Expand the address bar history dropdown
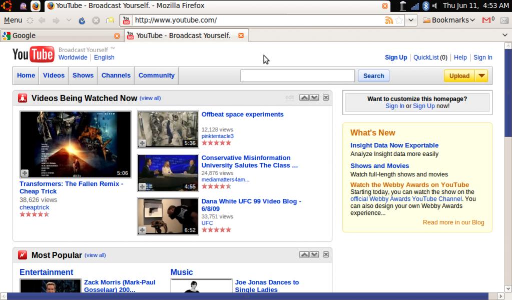 click(411, 20)
